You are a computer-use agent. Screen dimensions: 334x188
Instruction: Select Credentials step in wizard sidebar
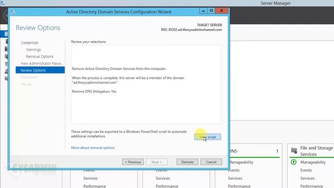(x=30, y=43)
